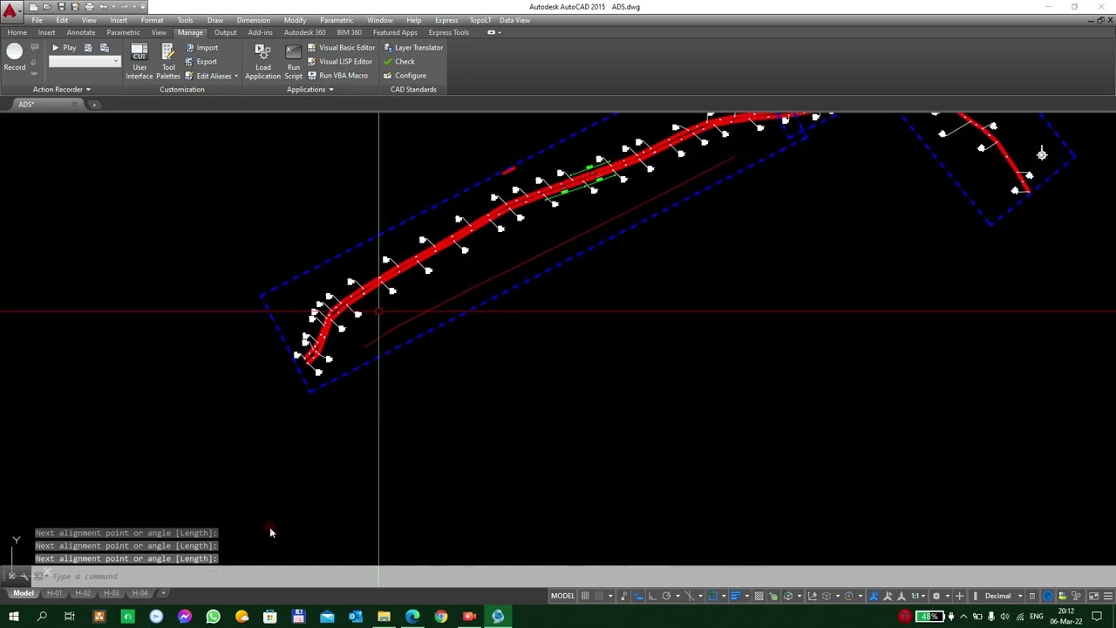The image size is (1116, 628).
Task: Open WhatsApp from the Windows taskbar
Action: click(x=213, y=618)
